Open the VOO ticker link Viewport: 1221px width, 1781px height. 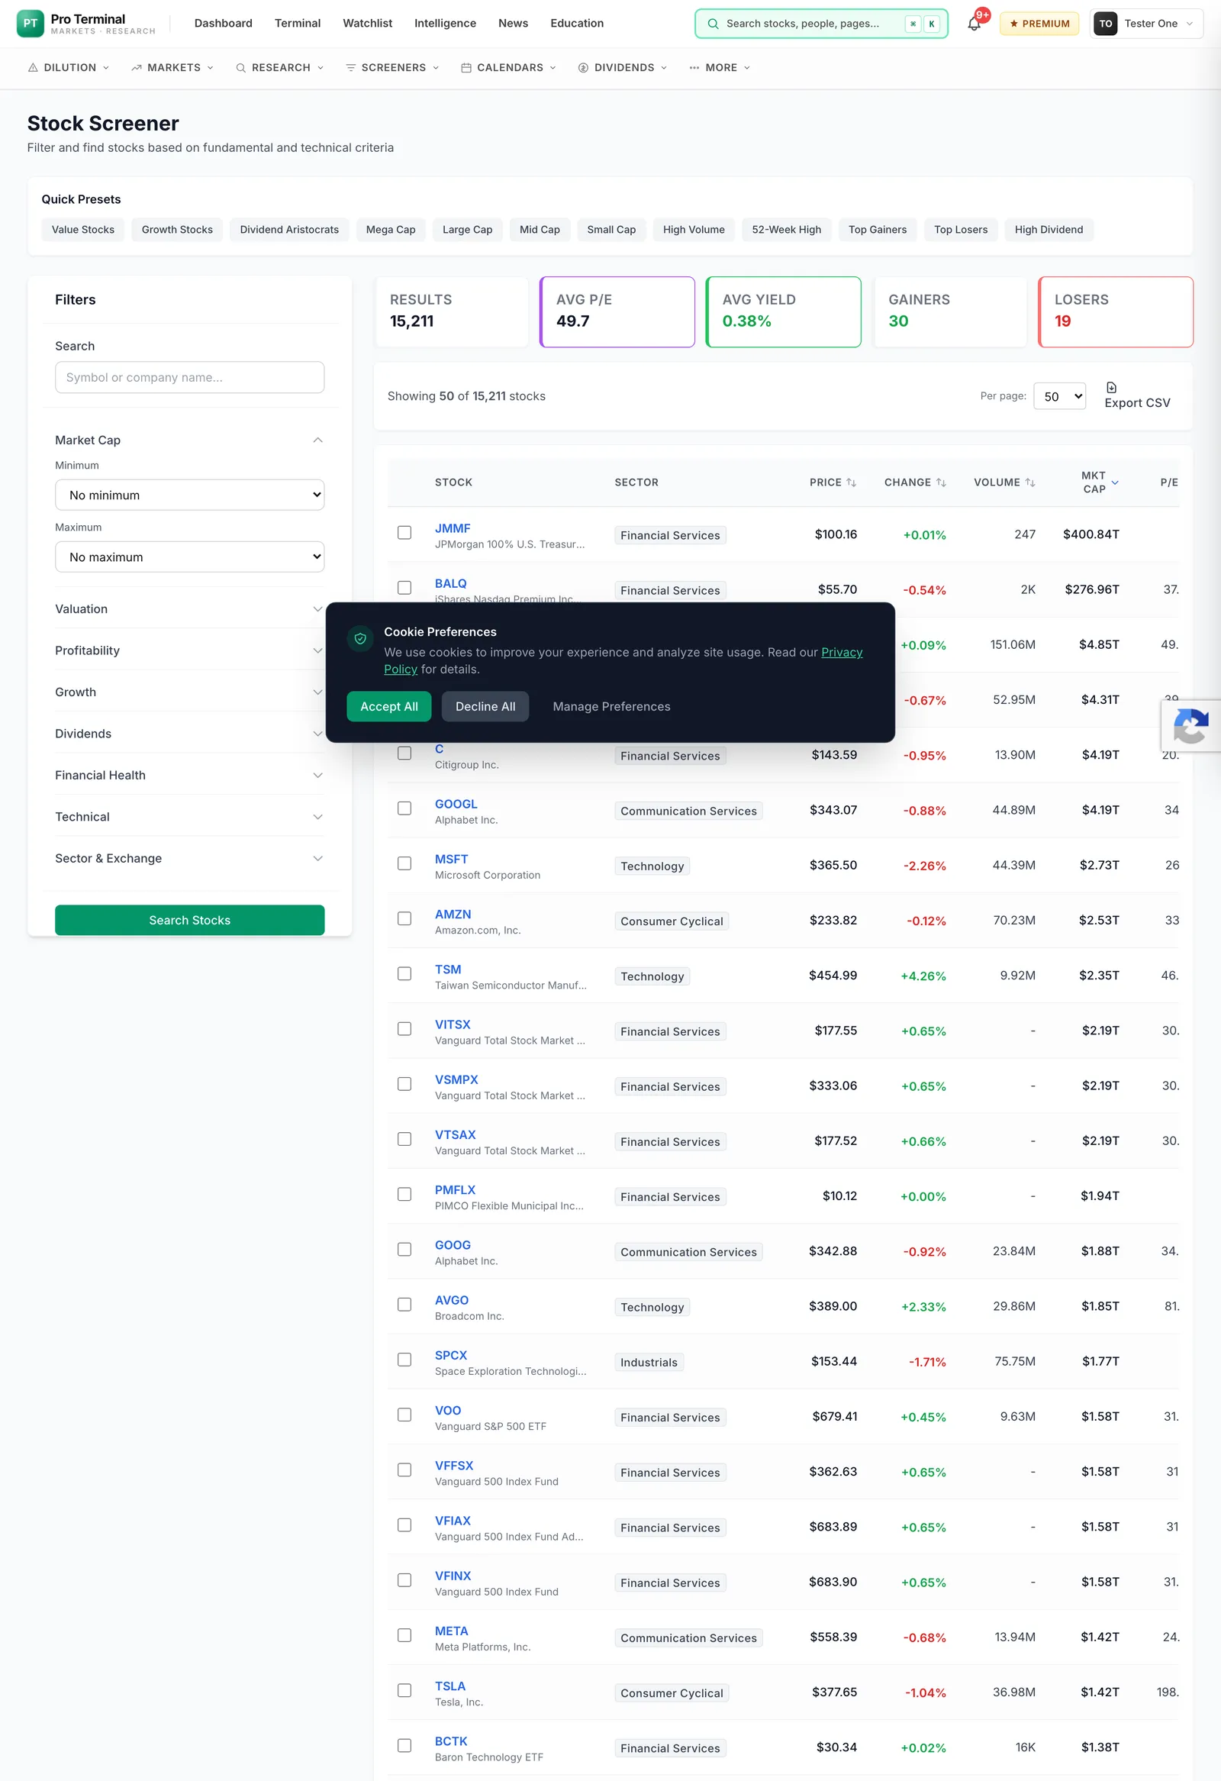tap(448, 1411)
